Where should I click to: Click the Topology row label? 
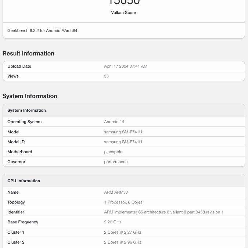[x=16, y=202]
